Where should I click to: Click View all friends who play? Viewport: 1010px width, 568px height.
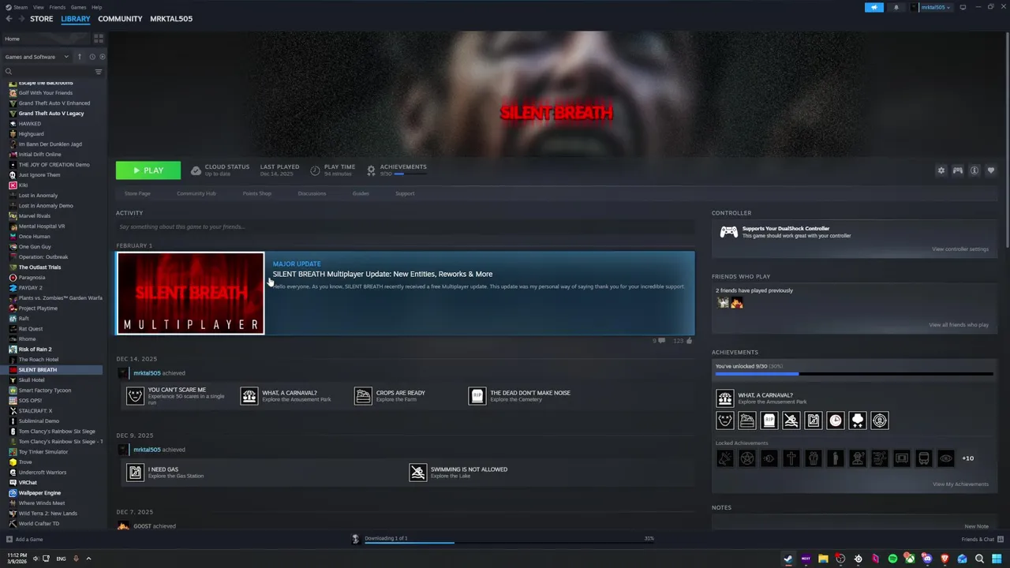tap(959, 325)
